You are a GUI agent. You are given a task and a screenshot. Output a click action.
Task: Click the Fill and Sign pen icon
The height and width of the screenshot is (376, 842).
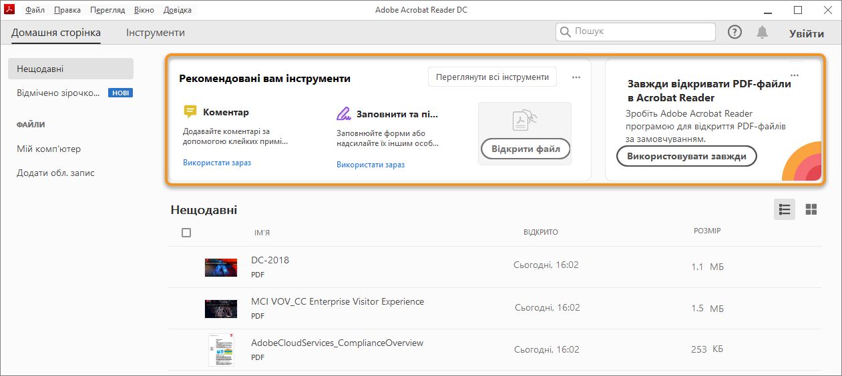pos(344,113)
